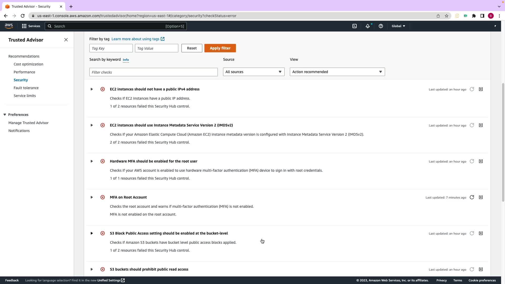Open the Global region selector

coord(398,26)
